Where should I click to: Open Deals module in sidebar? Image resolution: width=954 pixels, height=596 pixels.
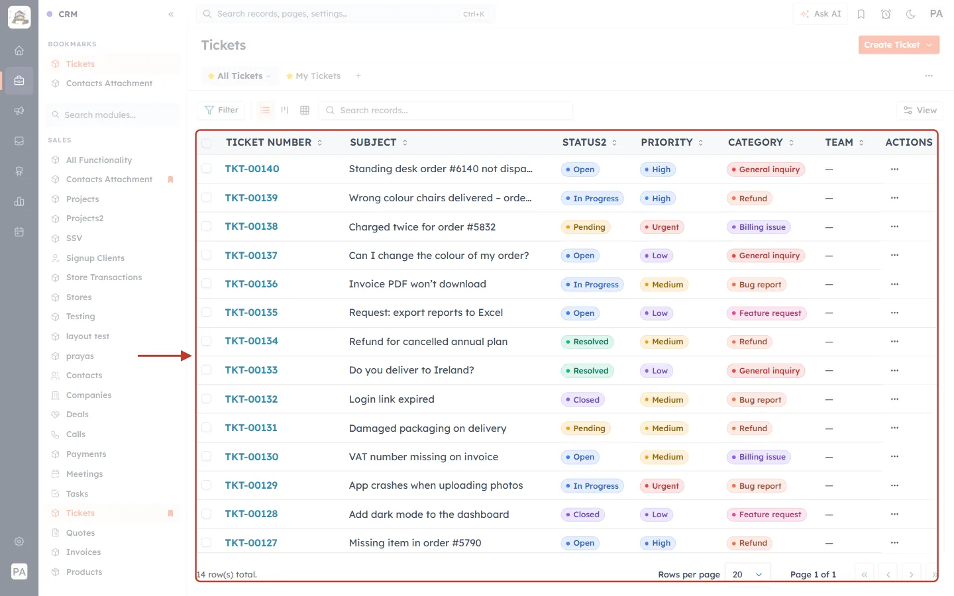[x=78, y=415]
